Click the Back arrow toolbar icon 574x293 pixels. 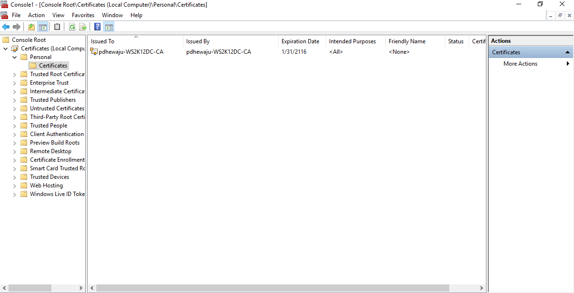(6, 27)
